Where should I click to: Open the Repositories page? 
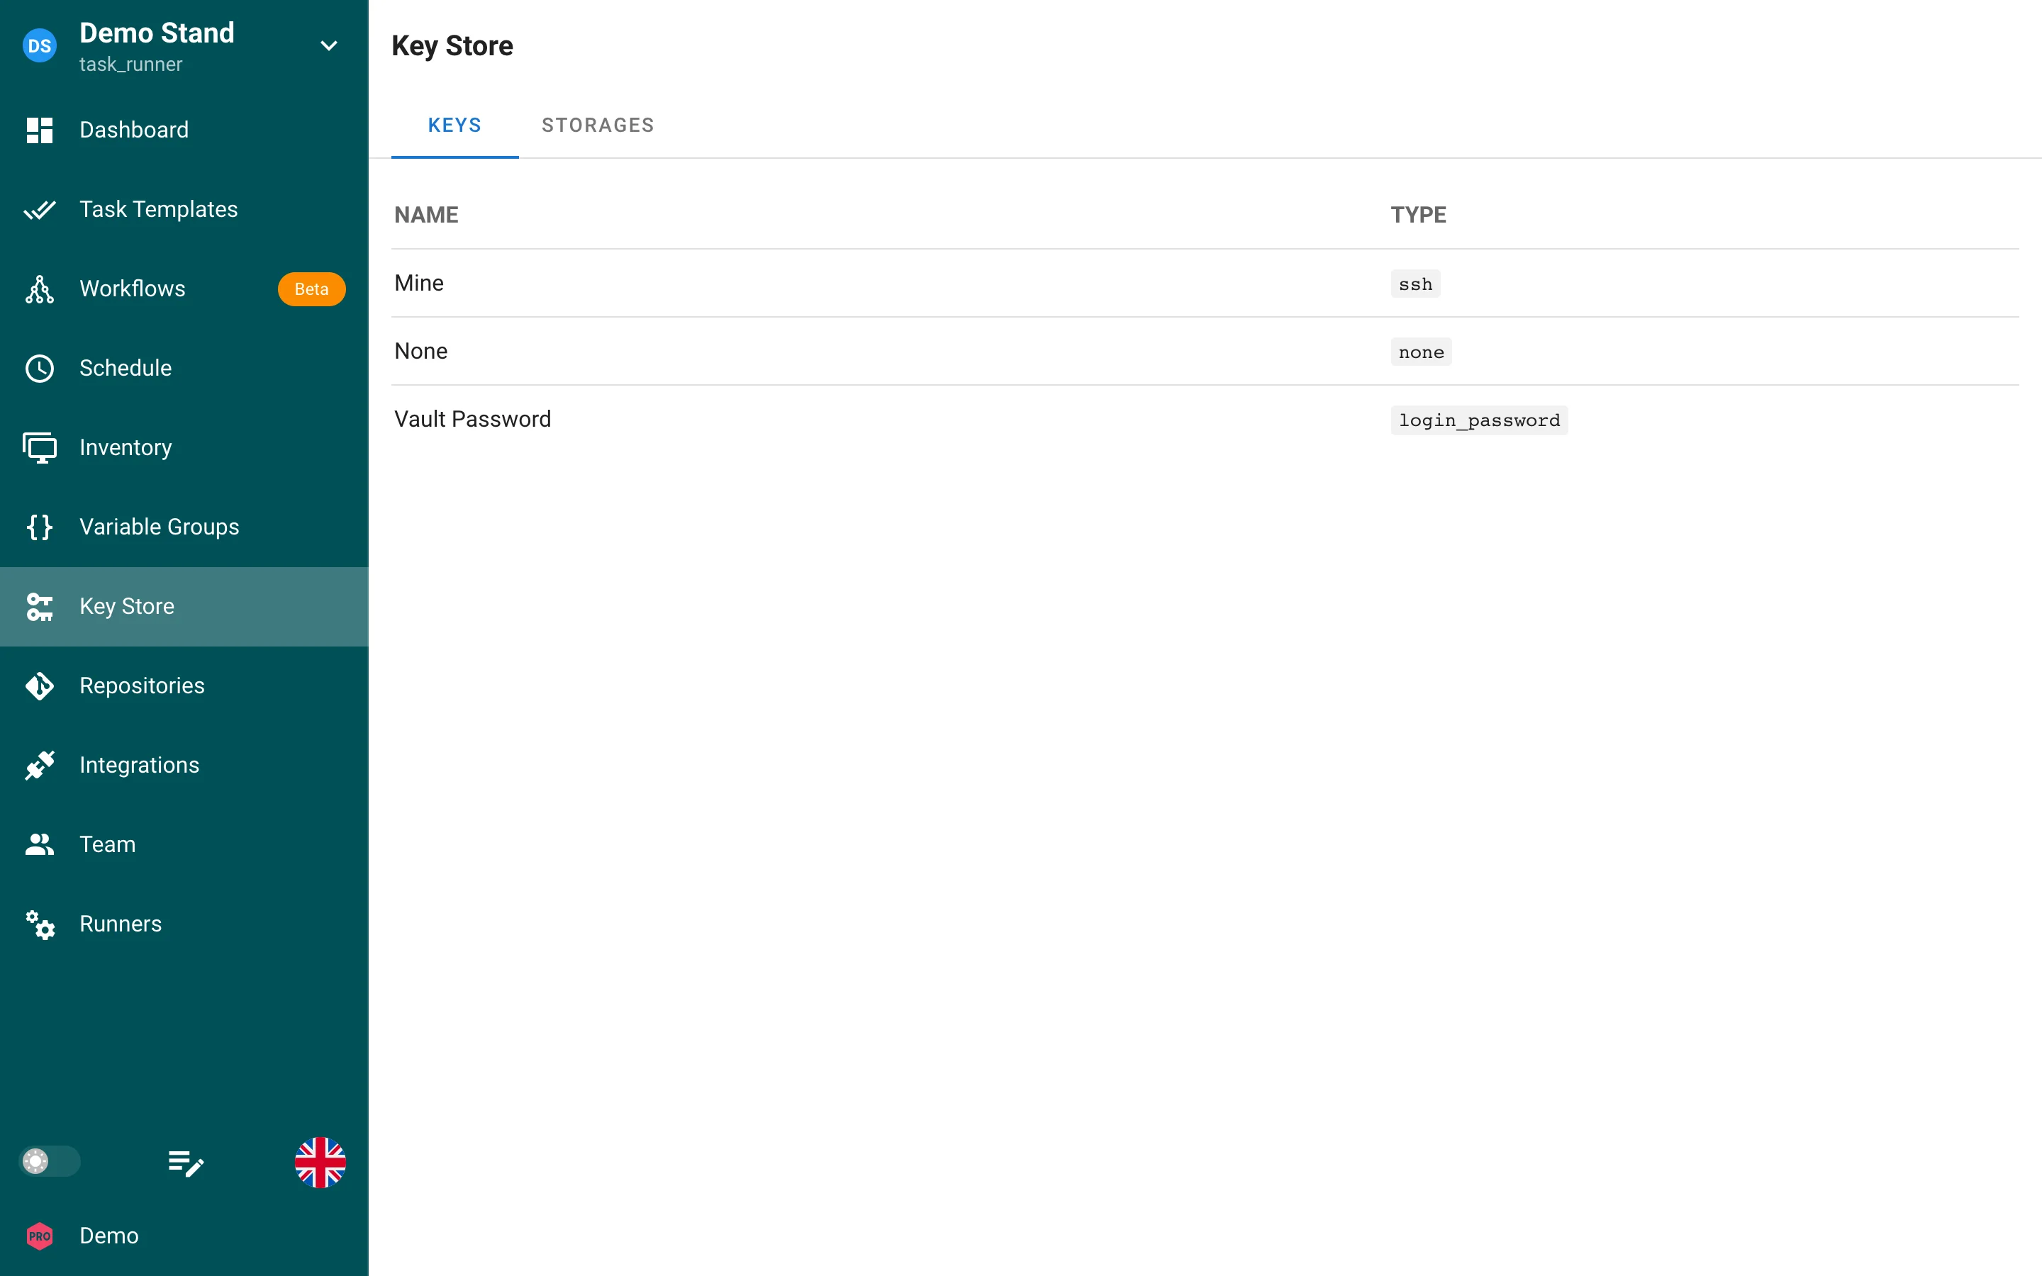(x=184, y=686)
